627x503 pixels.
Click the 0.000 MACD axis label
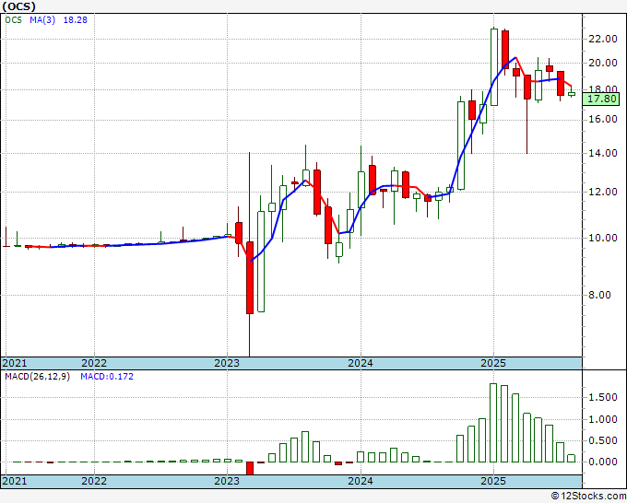tap(603, 462)
